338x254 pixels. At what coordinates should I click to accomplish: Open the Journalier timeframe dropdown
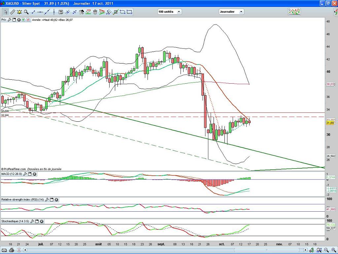231,12
